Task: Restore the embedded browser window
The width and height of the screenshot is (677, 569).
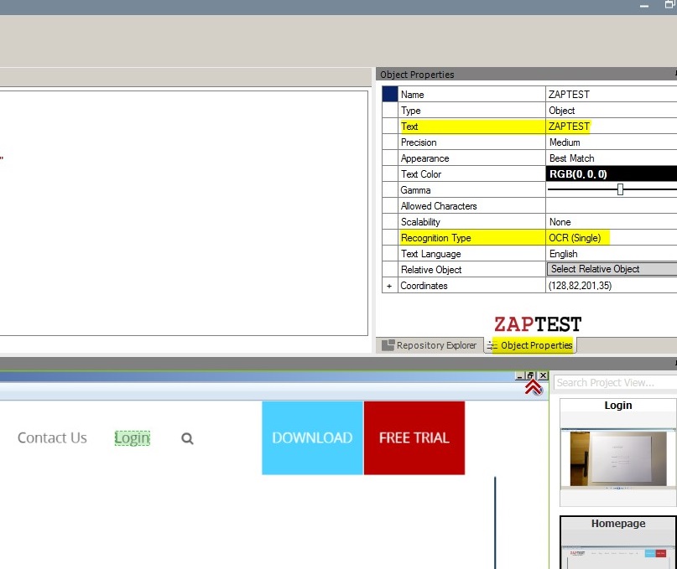Action: pos(531,376)
